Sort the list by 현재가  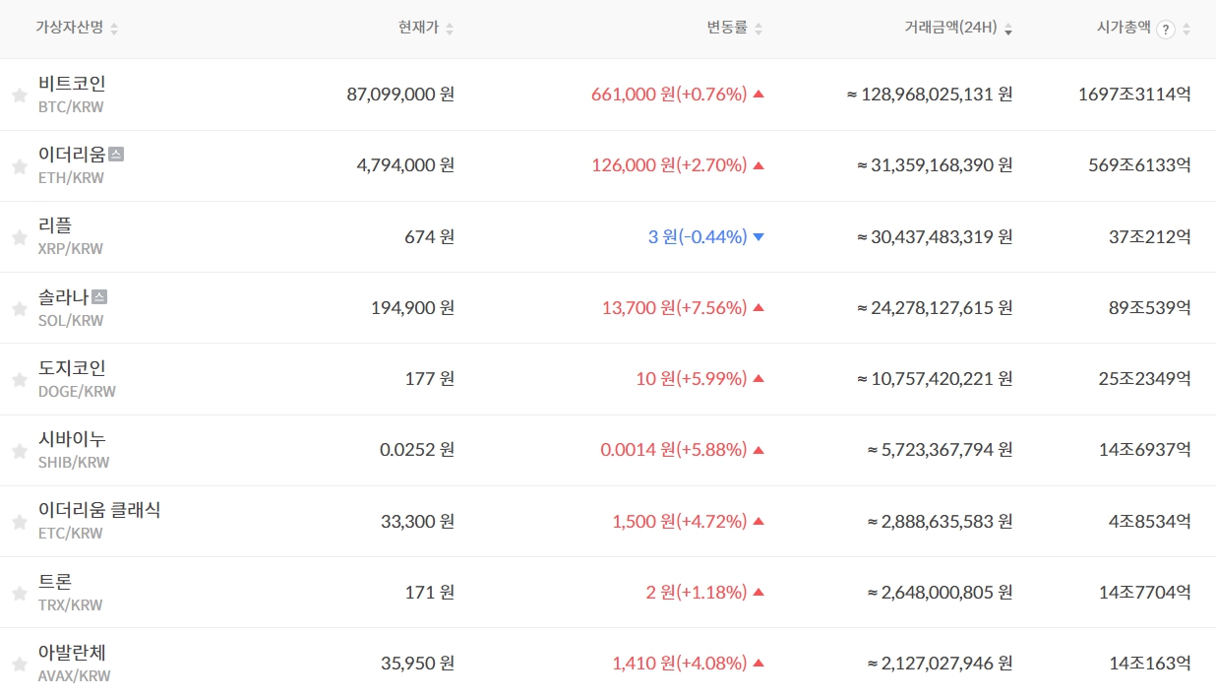[450, 30]
